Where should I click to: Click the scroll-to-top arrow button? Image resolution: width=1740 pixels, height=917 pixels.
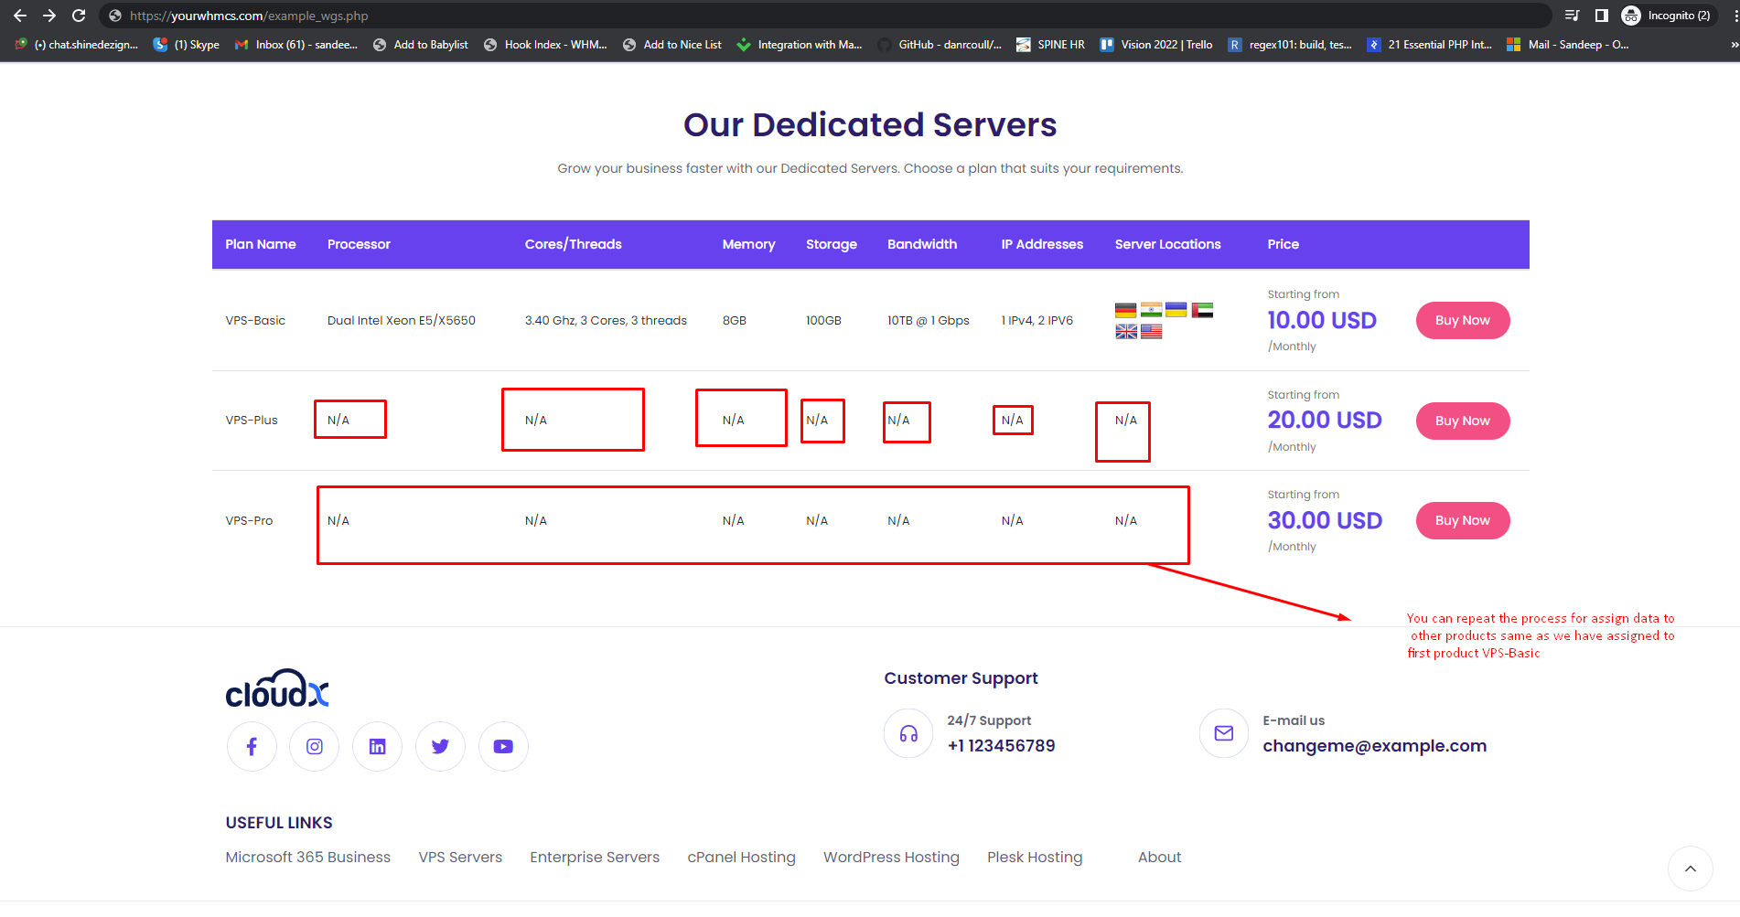coord(1690,869)
